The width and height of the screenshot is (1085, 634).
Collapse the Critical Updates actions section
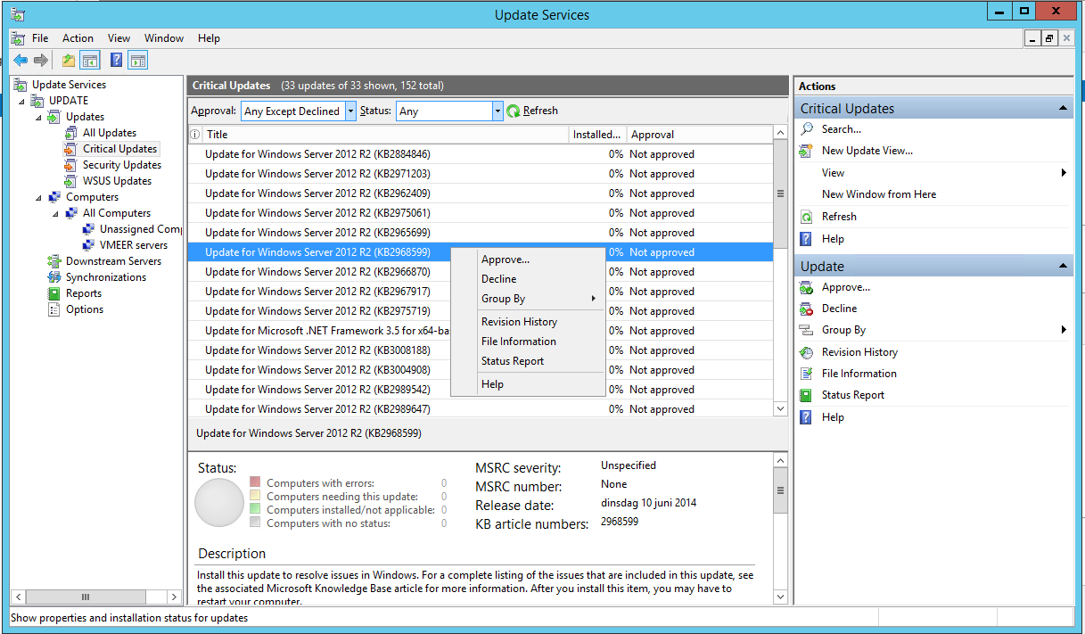[x=1063, y=108]
